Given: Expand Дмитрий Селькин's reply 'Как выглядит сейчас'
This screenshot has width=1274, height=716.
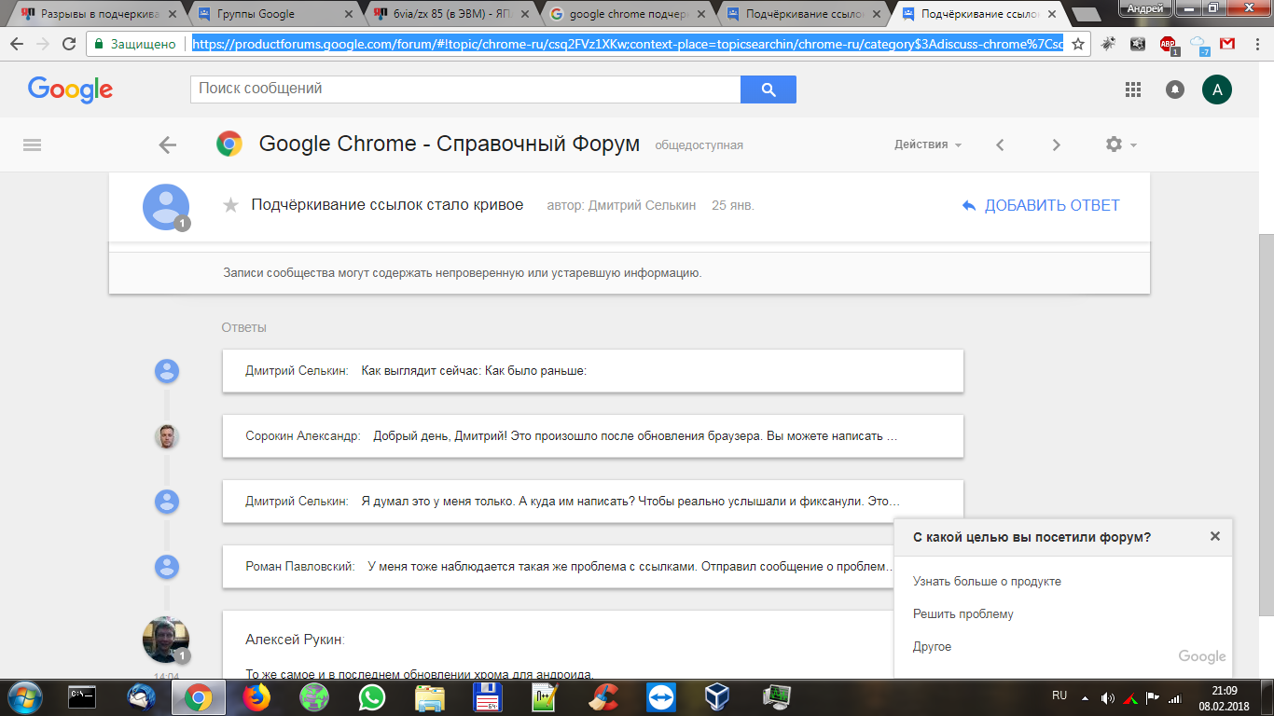Looking at the screenshot, I should coord(592,371).
